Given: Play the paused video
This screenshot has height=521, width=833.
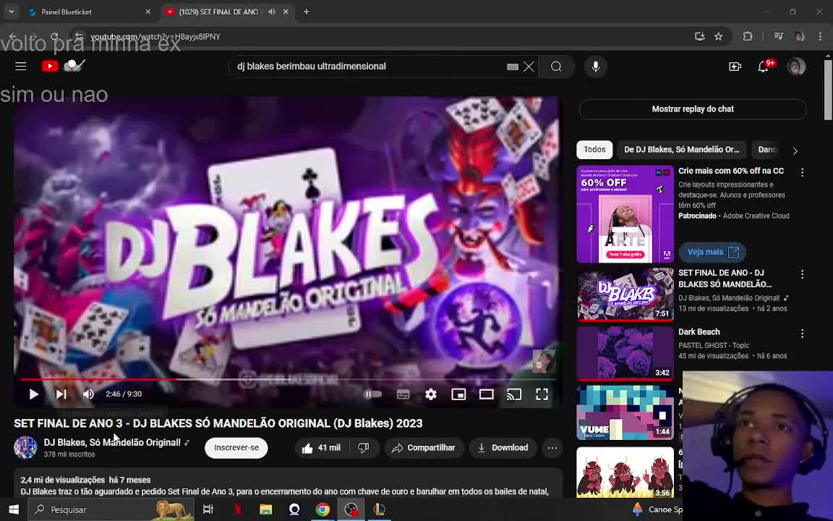Looking at the screenshot, I should [x=33, y=394].
